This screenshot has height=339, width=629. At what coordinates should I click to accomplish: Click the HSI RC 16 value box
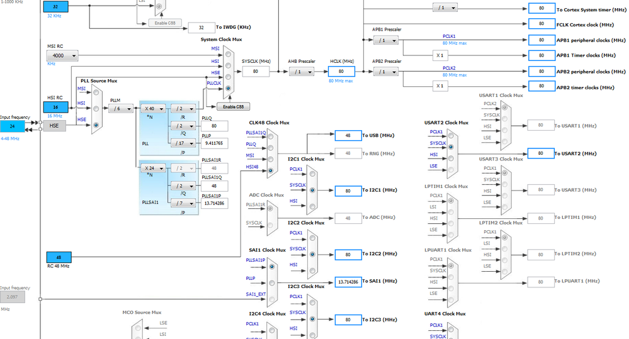tap(56, 107)
